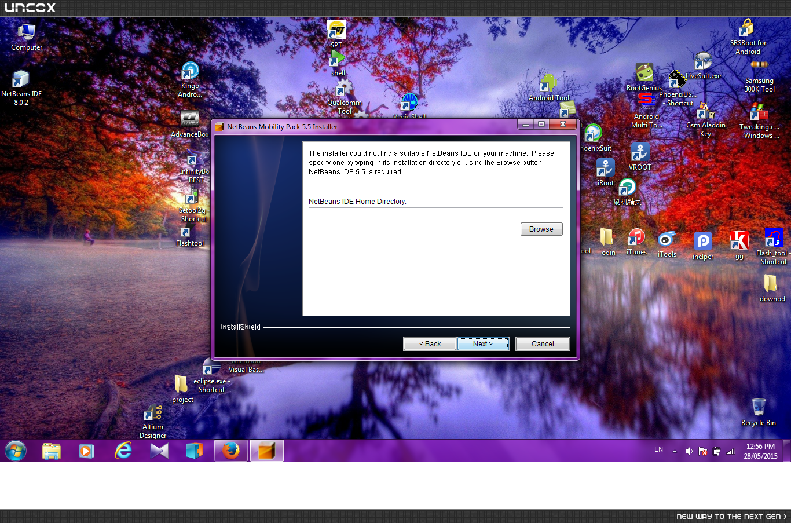Select the odin folder on desktop
The width and height of the screenshot is (791, 523).
[608, 242]
